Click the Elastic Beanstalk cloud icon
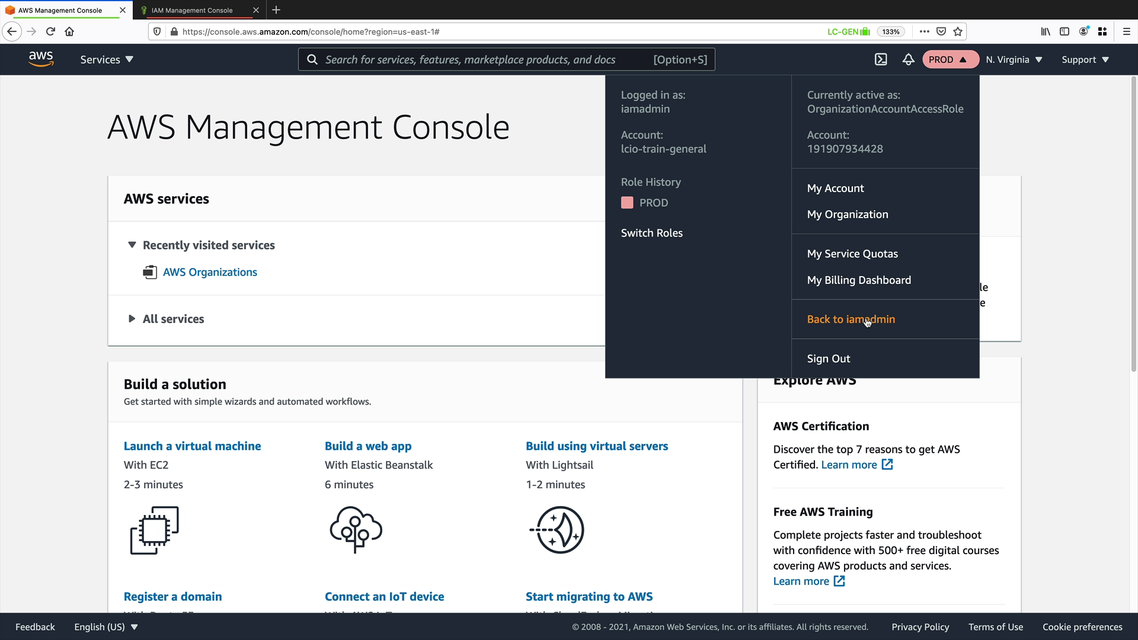 point(356,530)
